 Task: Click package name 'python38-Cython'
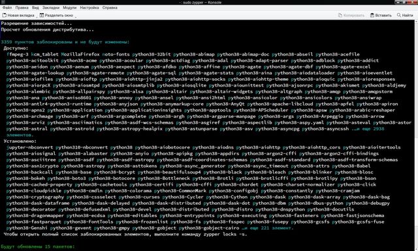(227, 198)
